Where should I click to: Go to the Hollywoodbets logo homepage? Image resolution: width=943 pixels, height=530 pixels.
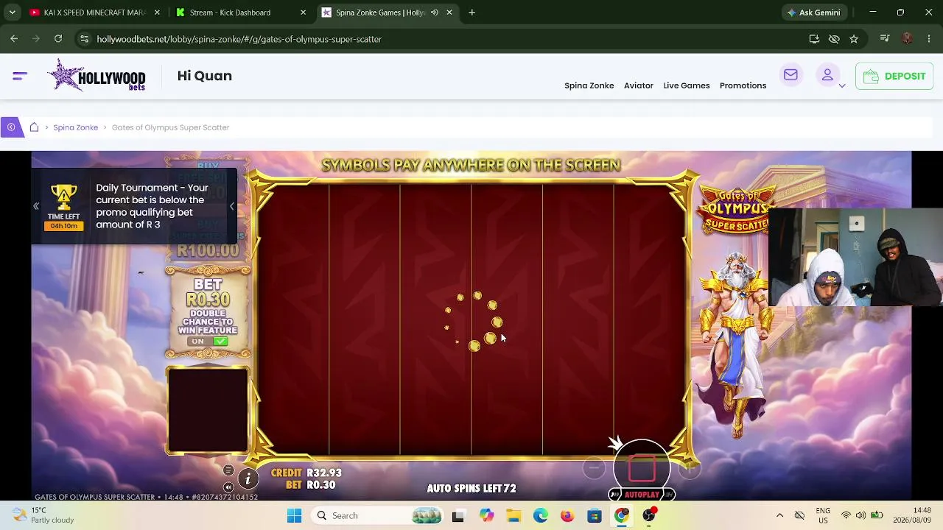click(97, 76)
